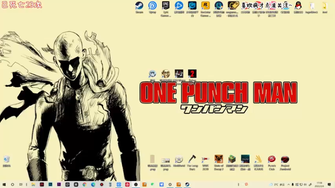Open the Steam icon on the taskbar

[187, 185]
